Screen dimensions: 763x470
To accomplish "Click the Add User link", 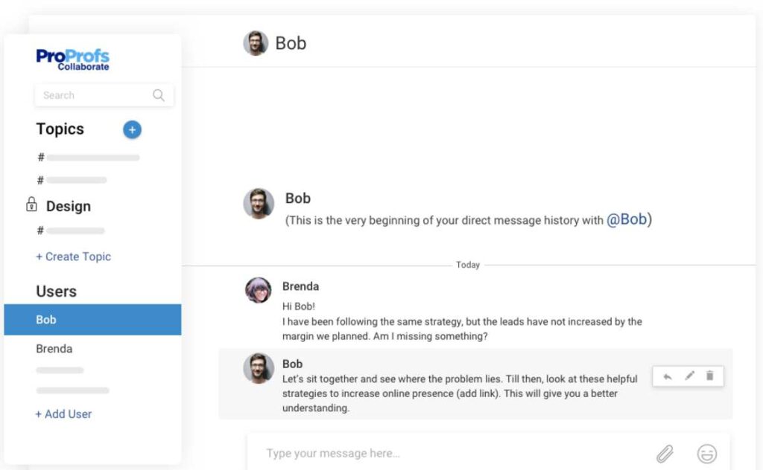I will 63,414.
